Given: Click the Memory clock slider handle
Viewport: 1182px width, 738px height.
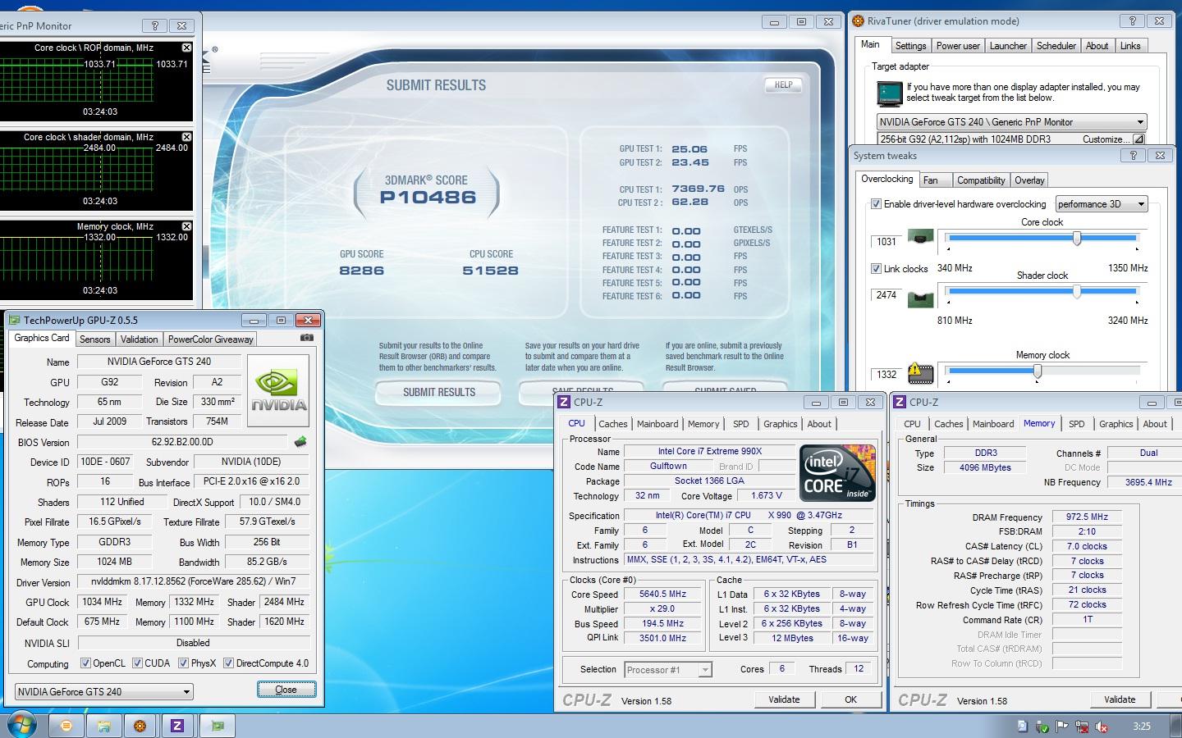Looking at the screenshot, I should tap(1038, 371).
